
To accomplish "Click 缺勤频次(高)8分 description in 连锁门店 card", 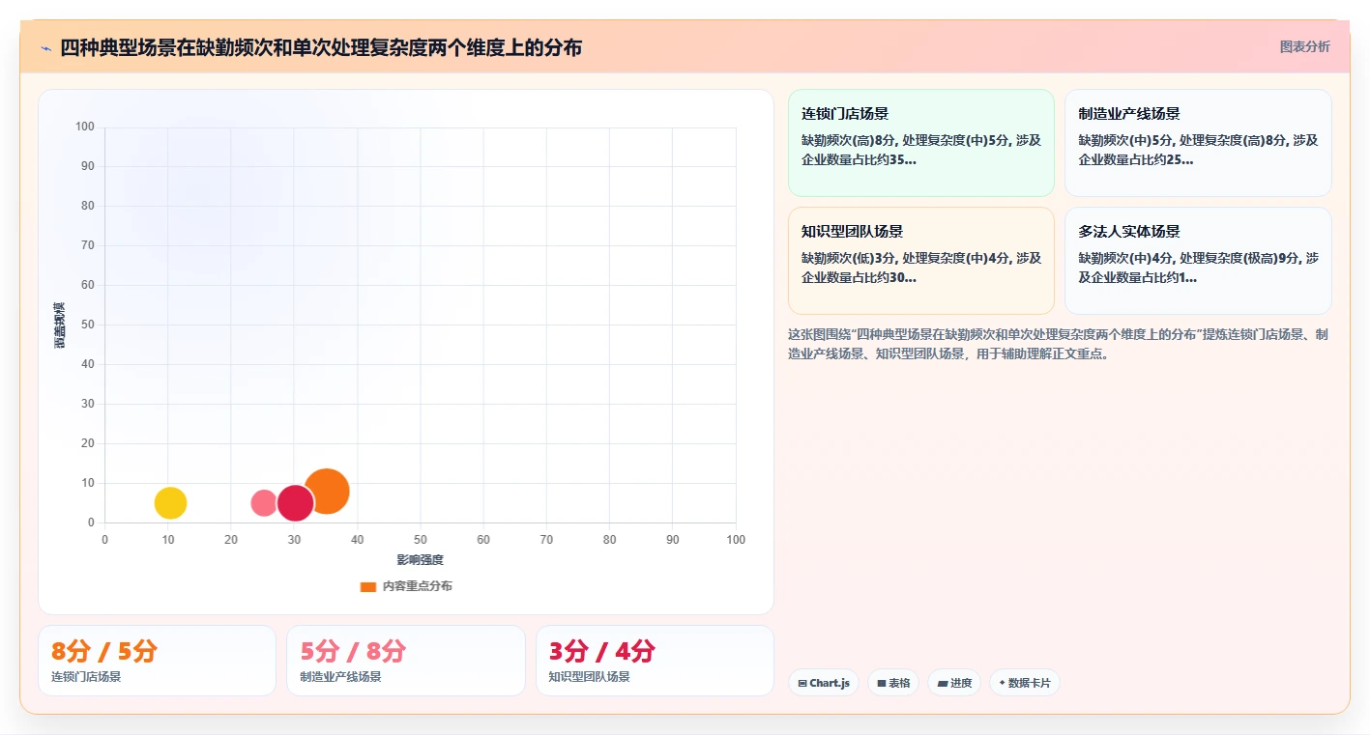I will [x=920, y=150].
